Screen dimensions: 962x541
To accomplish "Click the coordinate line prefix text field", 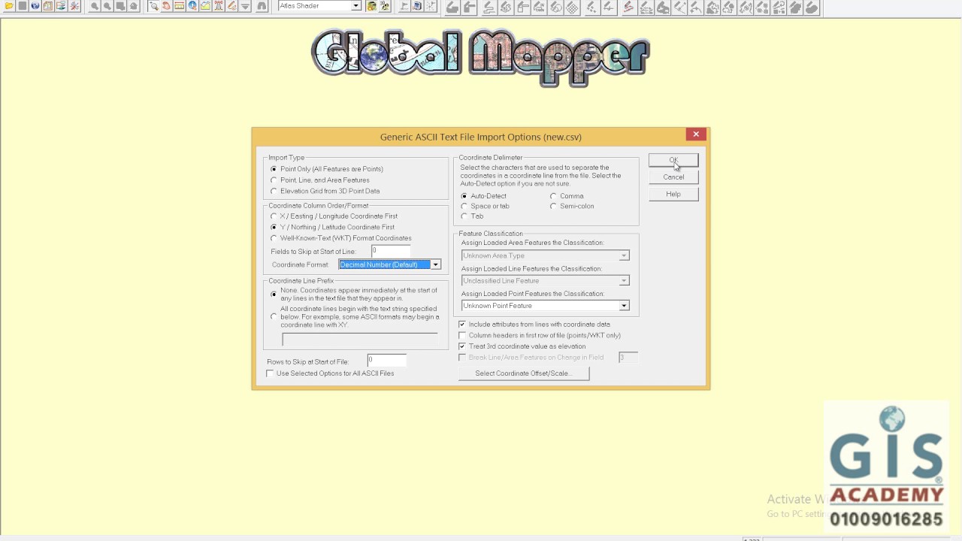I will pos(359,340).
